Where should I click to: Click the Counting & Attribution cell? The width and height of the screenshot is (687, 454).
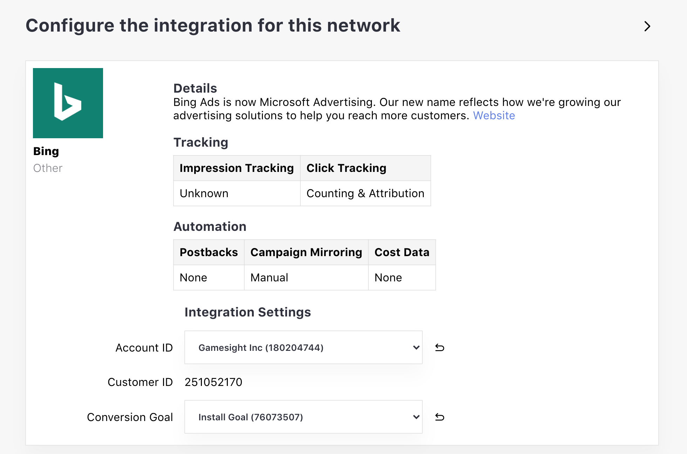click(366, 193)
